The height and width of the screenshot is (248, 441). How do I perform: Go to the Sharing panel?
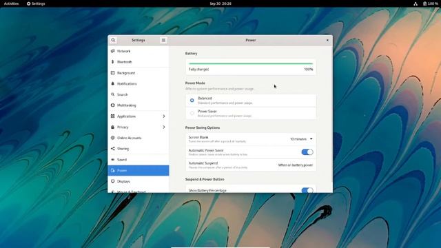tap(139, 149)
